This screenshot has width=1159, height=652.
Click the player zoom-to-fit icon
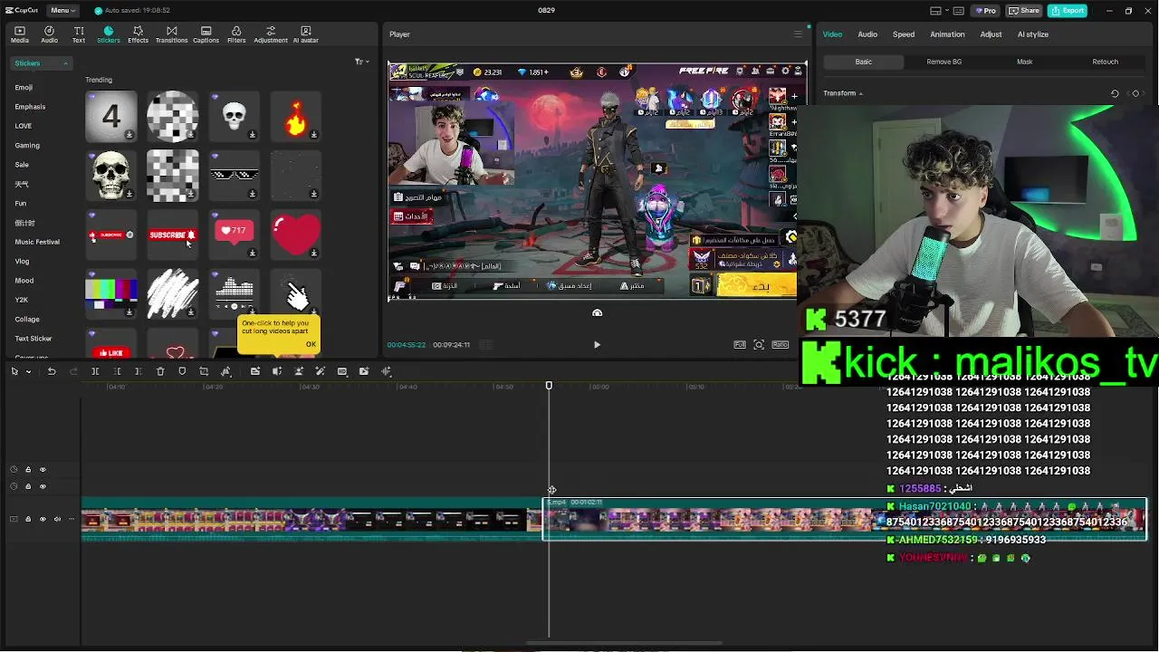point(759,345)
